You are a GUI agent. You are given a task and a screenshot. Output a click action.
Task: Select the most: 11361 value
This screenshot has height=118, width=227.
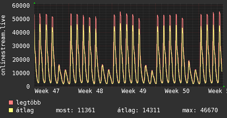click(75, 110)
